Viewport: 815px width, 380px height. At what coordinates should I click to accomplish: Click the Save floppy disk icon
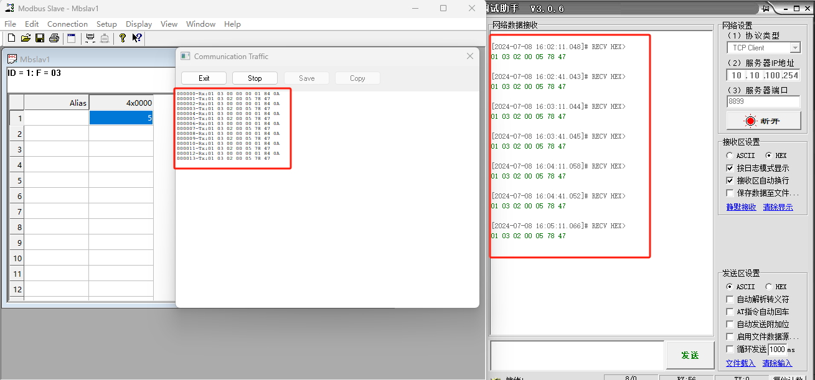tap(40, 38)
